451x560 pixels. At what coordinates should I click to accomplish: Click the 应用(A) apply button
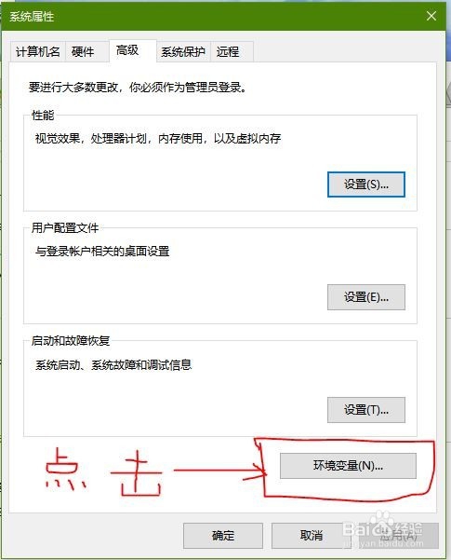pos(399,536)
